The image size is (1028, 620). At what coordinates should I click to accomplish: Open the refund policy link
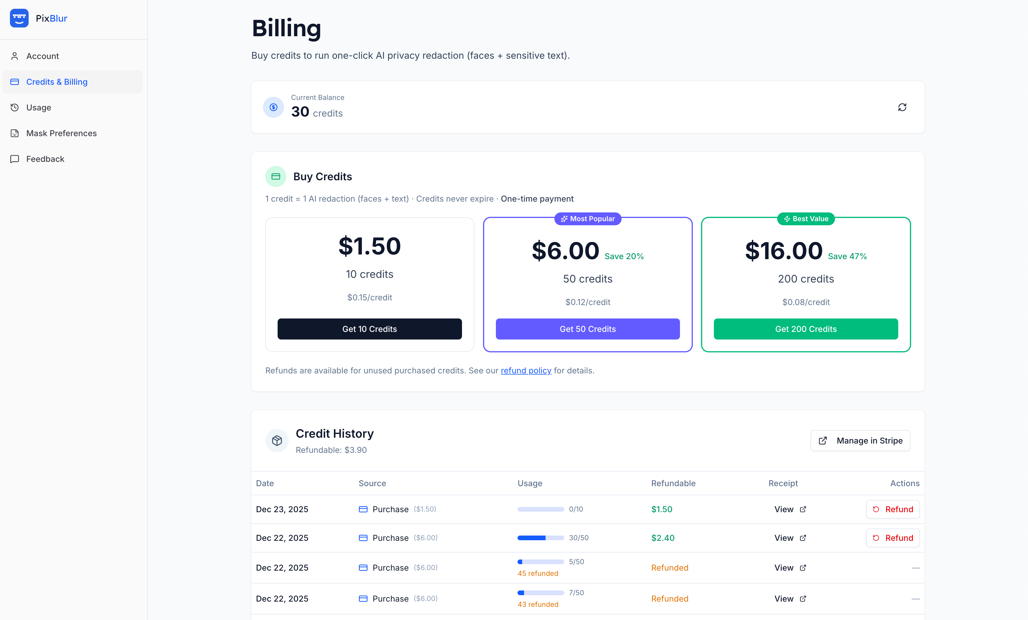point(526,370)
